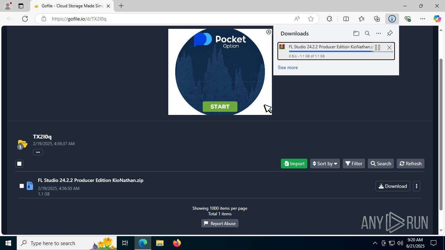
Task: Click See more in Downloads
Action: pos(288,67)
